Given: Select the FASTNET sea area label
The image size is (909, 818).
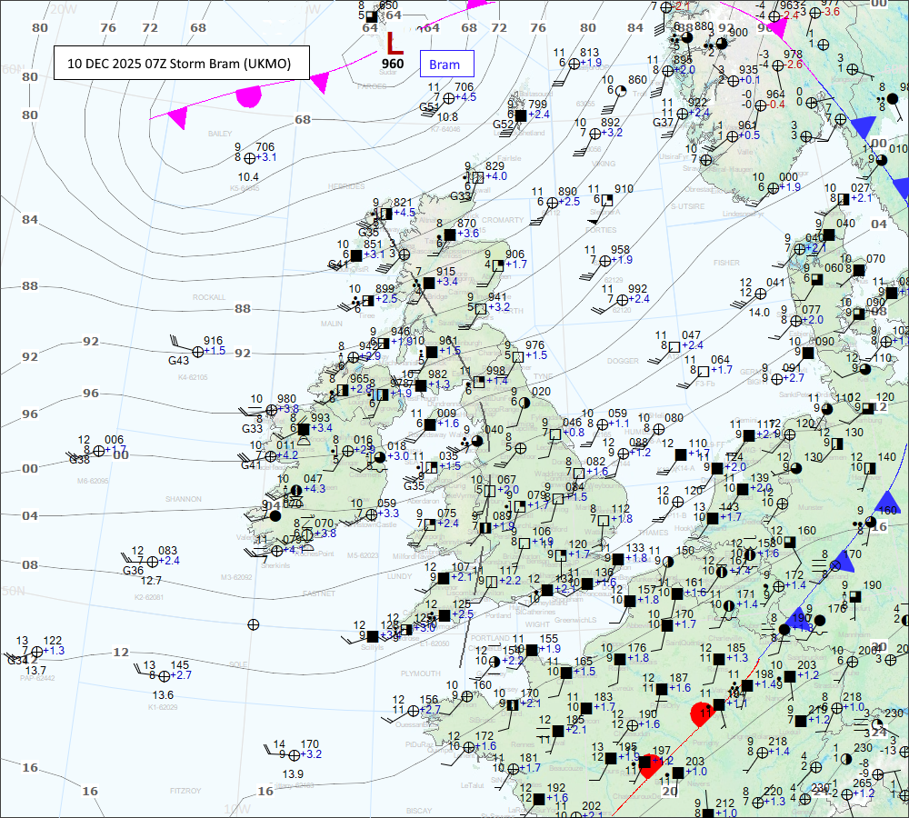Looking at the screenshot, I should [x=319, y=593].
